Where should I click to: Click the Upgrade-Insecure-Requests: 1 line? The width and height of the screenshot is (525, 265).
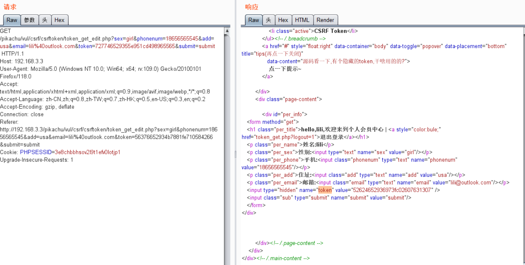[x=37, y=160]
